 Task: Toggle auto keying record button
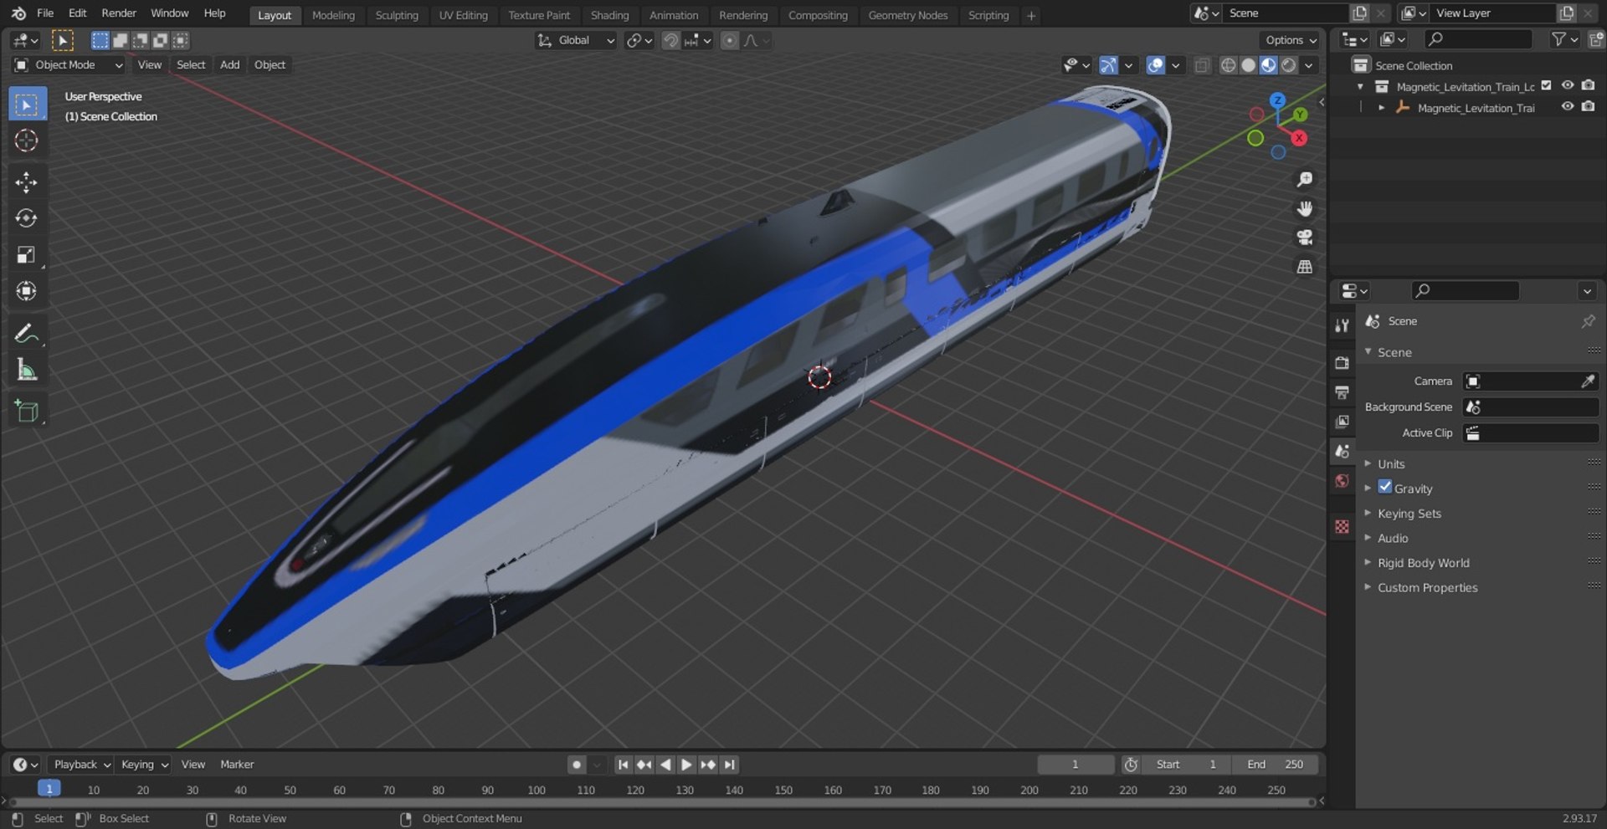(x=576, y=765)
